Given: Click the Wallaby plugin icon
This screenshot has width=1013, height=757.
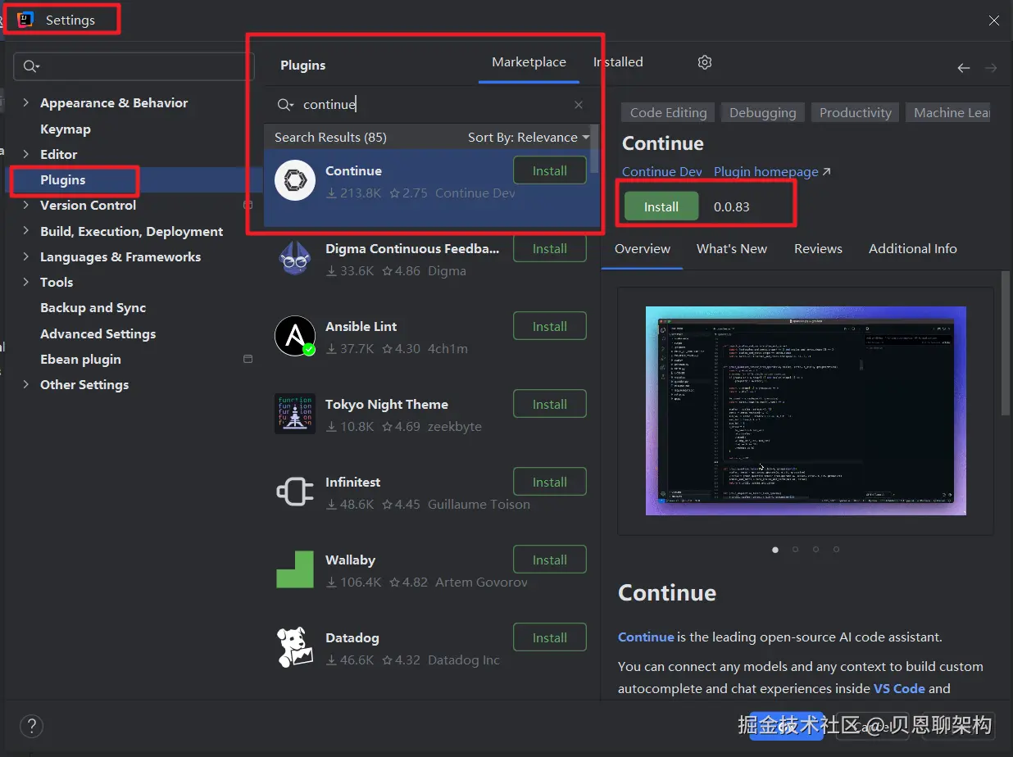Looking at the screenshot, I should (295, 570).
